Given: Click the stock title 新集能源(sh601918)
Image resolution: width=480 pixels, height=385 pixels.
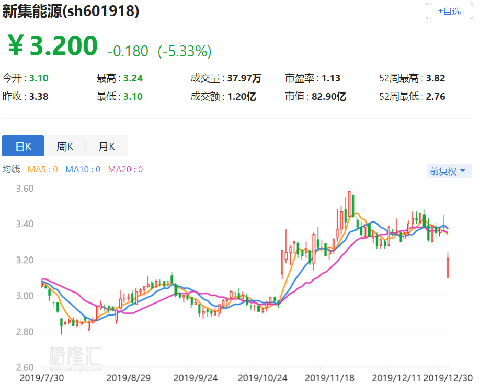Looking at the screenshot, I should coord(71,10).
